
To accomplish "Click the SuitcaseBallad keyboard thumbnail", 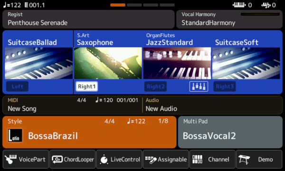I will 38,63.
